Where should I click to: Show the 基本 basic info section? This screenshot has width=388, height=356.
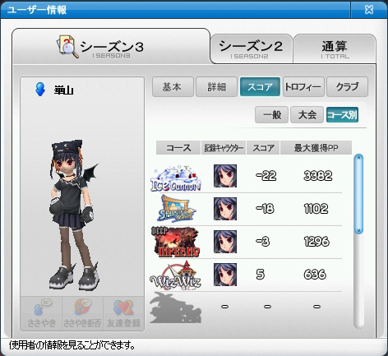click(x=173, y=87)
